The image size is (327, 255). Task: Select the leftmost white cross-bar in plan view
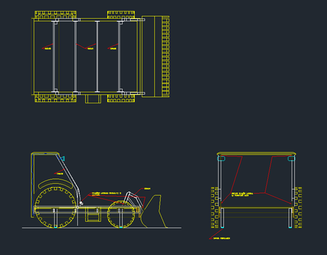tap(54, 57)
